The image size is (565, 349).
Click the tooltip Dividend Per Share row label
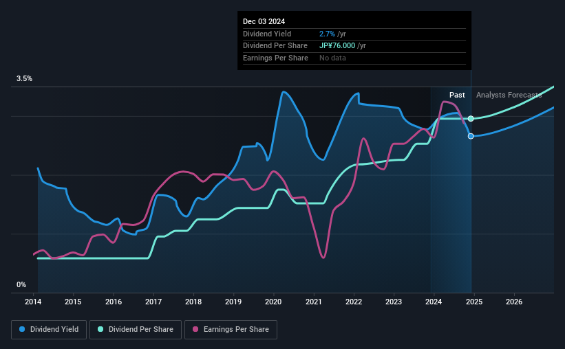pos(275,46)
